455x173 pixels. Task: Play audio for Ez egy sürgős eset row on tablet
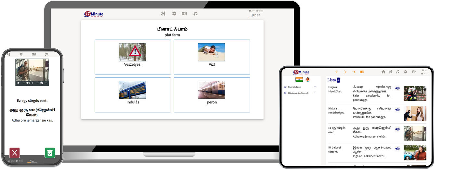[x=397, y=129]
